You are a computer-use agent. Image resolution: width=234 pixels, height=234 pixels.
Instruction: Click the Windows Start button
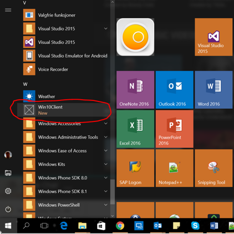[x=8, y=226]
